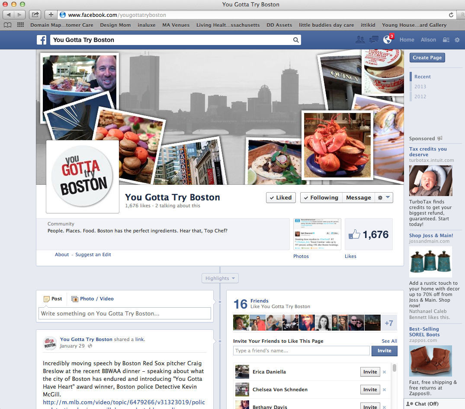The width and height of the screenshot is (465, 409).
Task: Click the friend's name invite field
Action: click(301, 351)
